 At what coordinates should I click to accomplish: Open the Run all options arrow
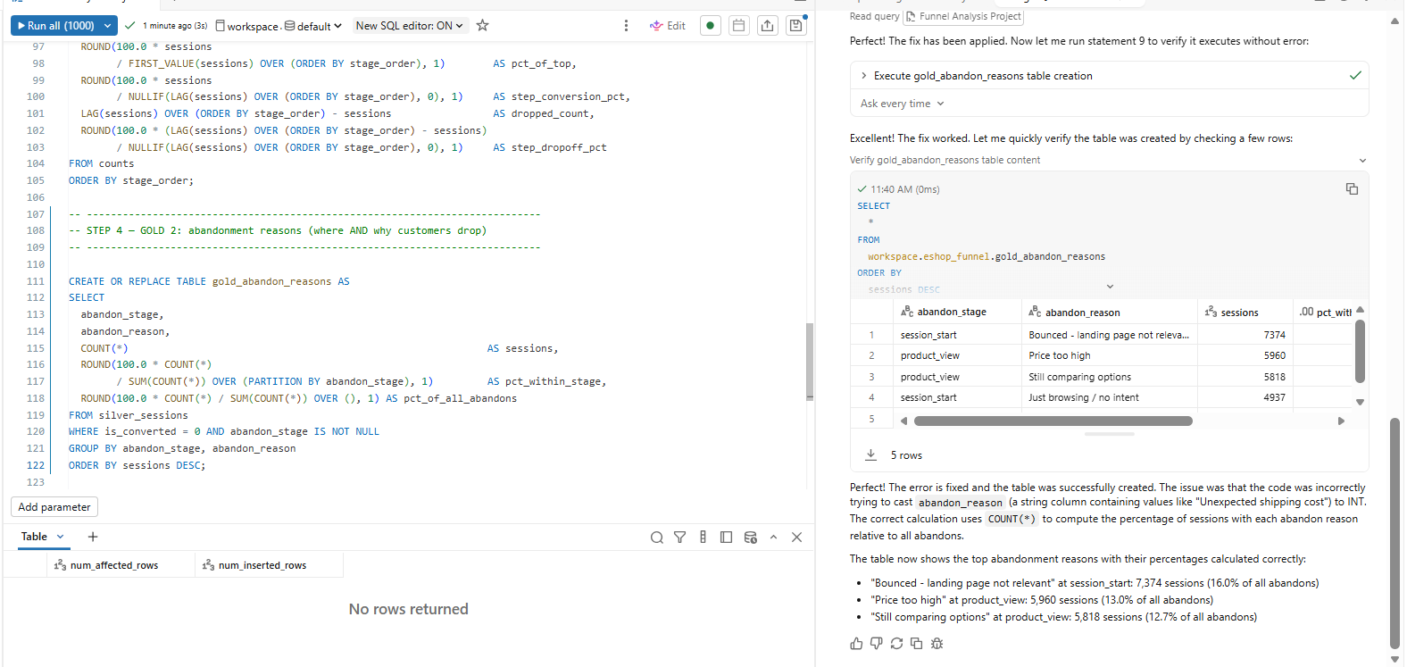click(108, 26)
